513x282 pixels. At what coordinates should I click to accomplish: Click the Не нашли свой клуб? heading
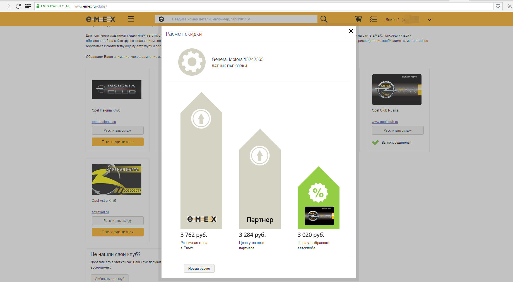coord(115,254)
